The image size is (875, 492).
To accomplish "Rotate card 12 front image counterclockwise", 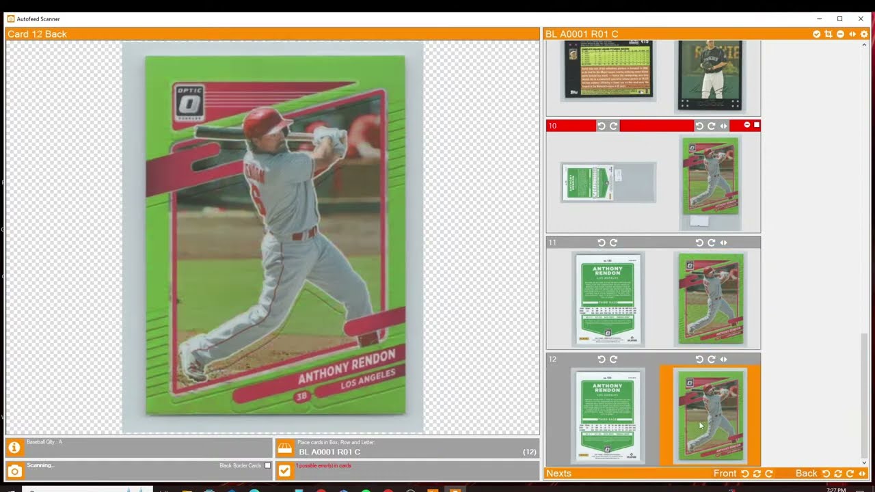I will pos(699,359).
